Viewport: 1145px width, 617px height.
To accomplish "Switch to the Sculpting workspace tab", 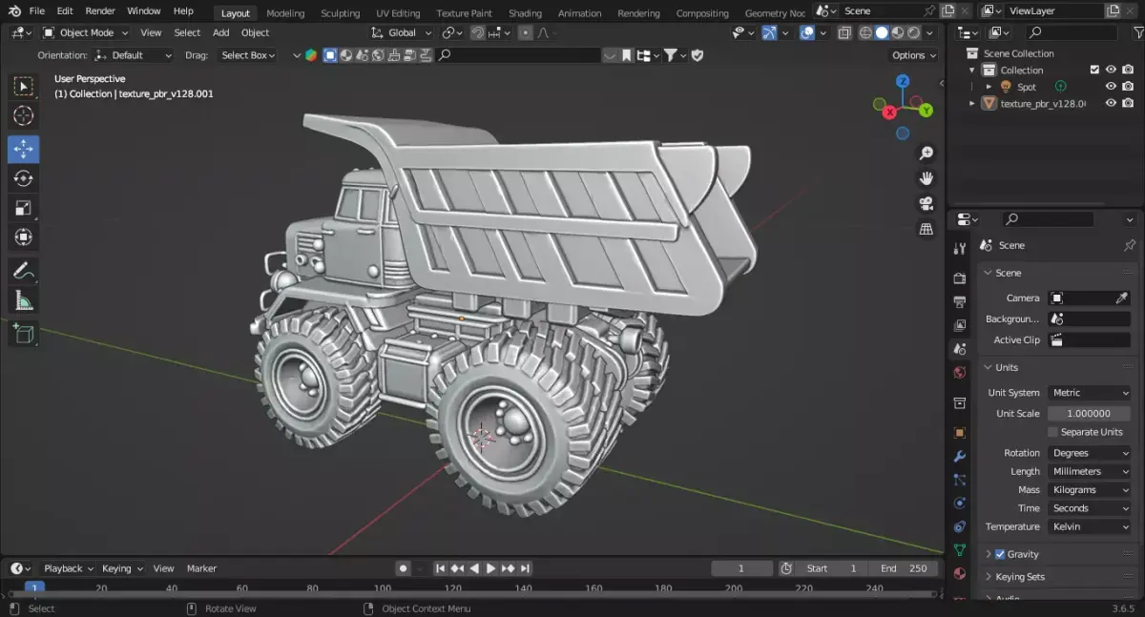I will click(x=340, y=13).
